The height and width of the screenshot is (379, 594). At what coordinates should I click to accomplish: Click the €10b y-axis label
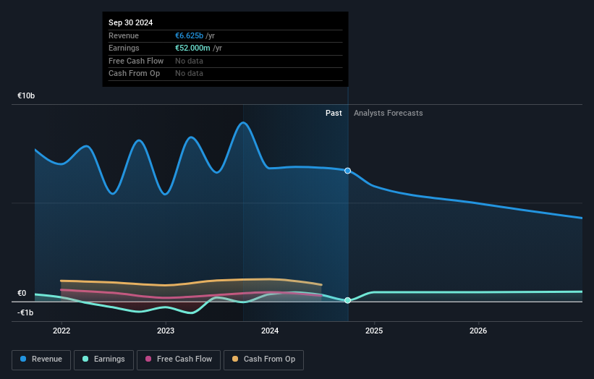[26, 95]
